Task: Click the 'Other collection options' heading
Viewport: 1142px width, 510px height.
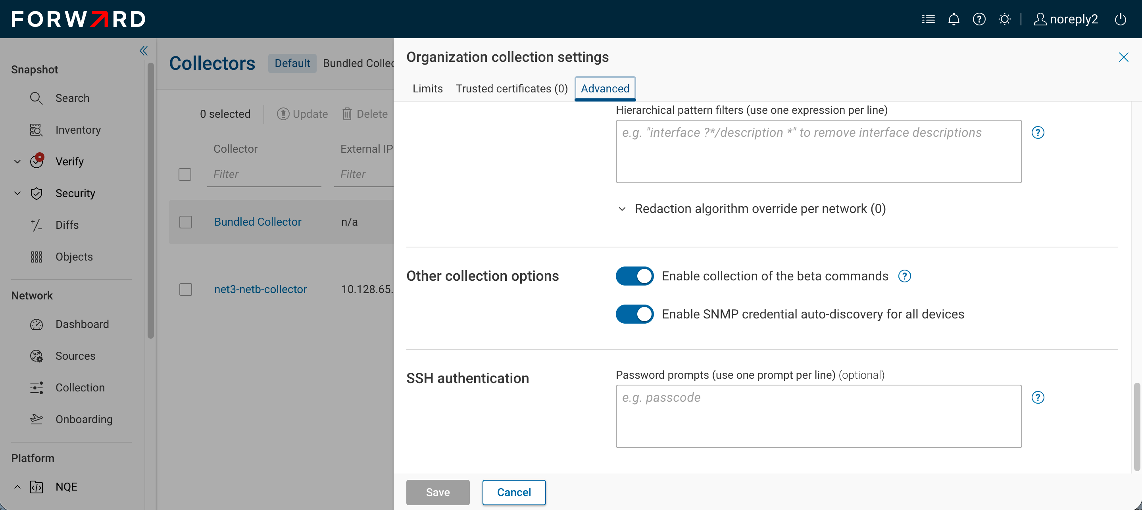Action: pos(483,276)
